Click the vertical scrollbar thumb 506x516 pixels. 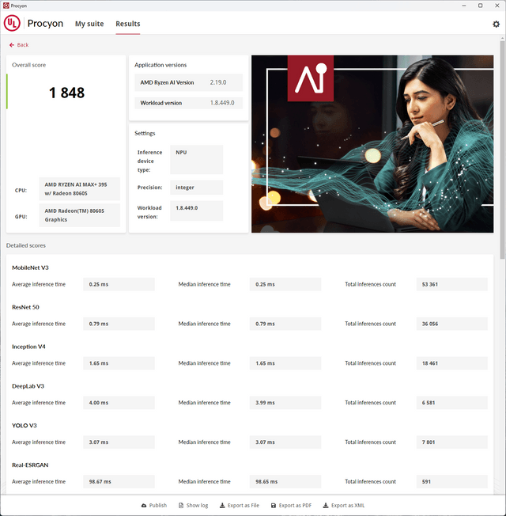click(502, 150)
